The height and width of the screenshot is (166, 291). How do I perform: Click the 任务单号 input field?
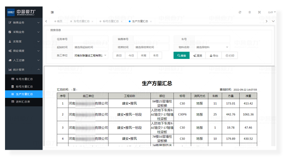(x=90, y=39)
